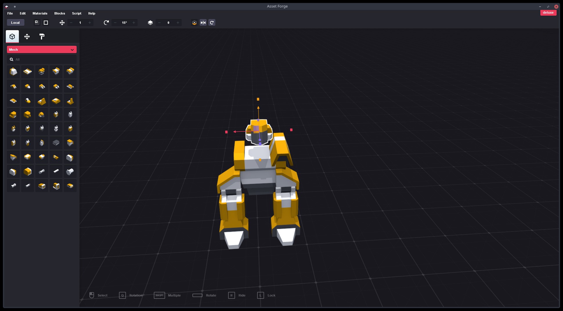Switch to the paint roller materials tab
Image resolution: width=563 pixels, height=311 pixels.
[x=42, y=37]
